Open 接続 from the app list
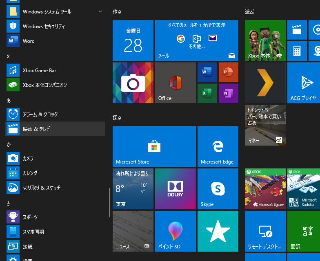This screenshot has width=320, height=261. pyautogui.click(x=55, y=246)
